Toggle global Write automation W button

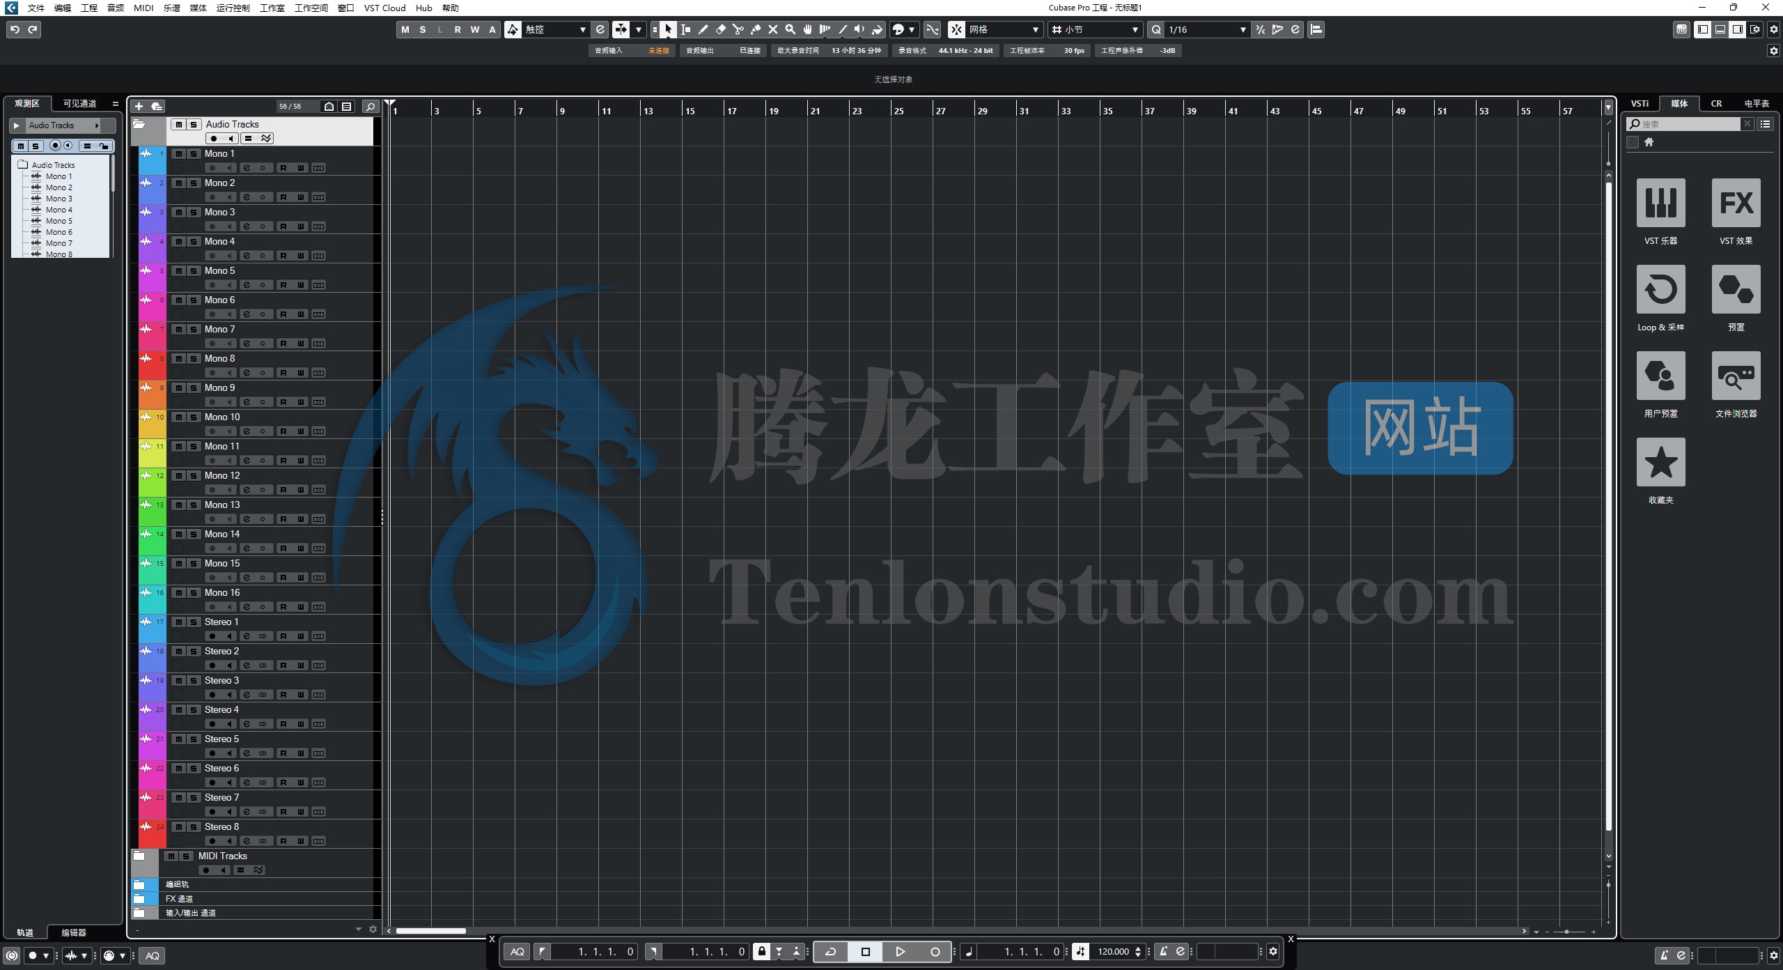[475, 29]
